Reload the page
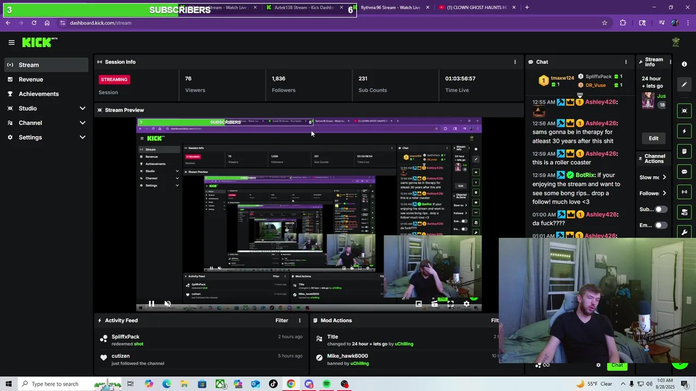This screenshot has height=391, width=696. point(34,23)
